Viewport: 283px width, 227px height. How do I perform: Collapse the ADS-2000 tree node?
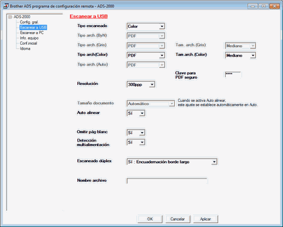(x=10, y=17)
